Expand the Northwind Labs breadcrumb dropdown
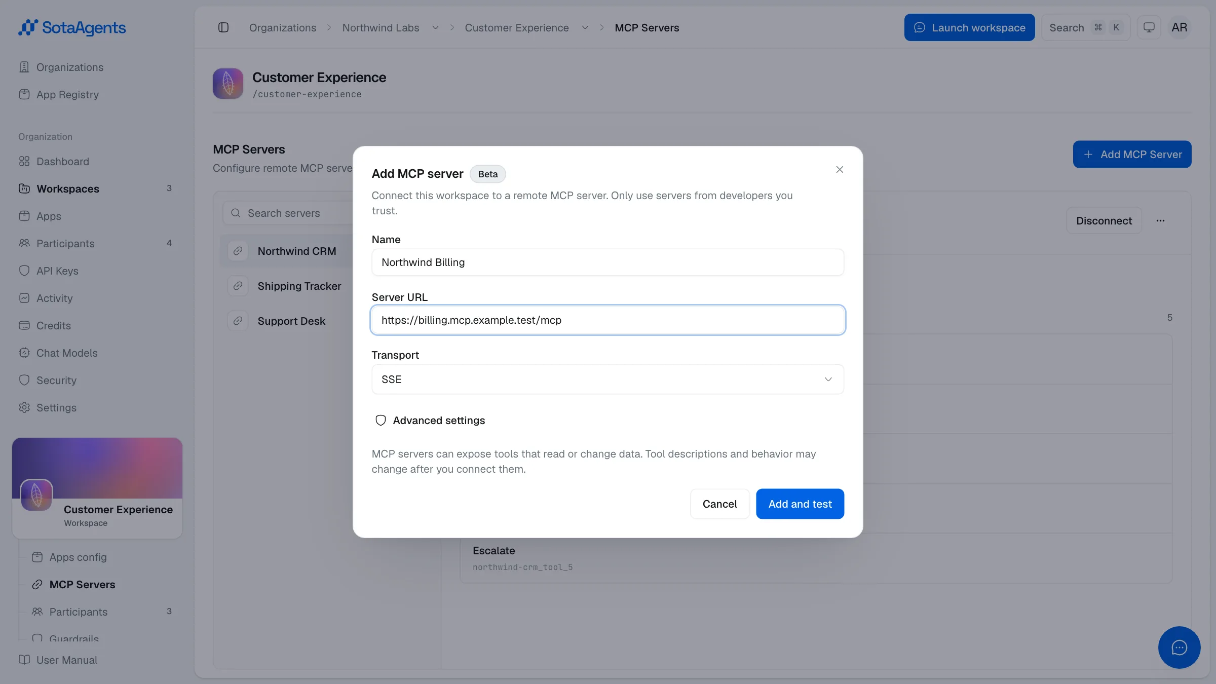The height and width of the screenshot is (684, 1216). [x=435, y=27]
